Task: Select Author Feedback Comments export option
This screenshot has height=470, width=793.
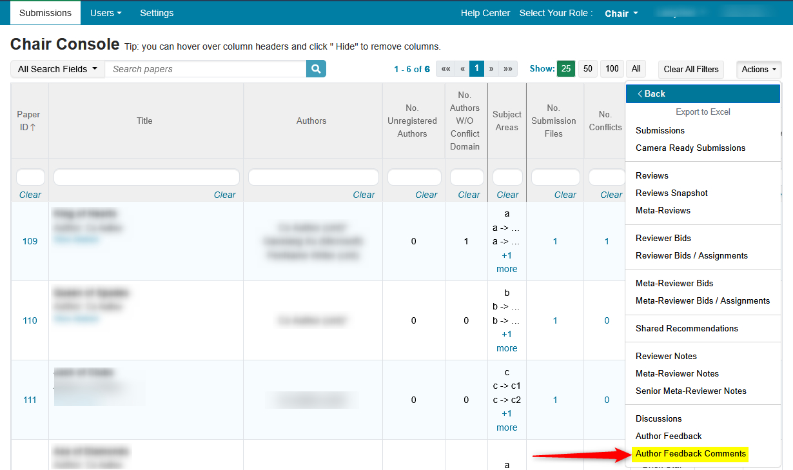Action: point(690,454)
